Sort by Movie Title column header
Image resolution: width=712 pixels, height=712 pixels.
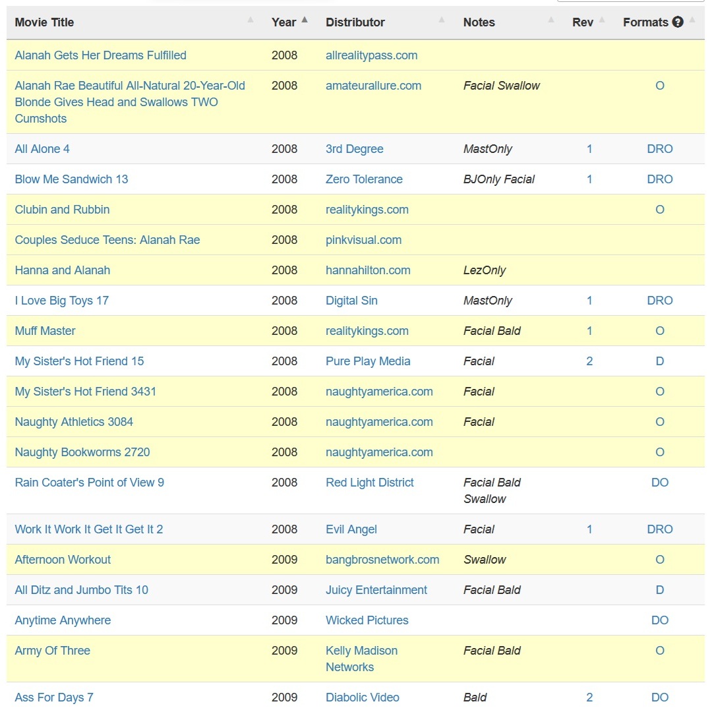pos(44,22)
